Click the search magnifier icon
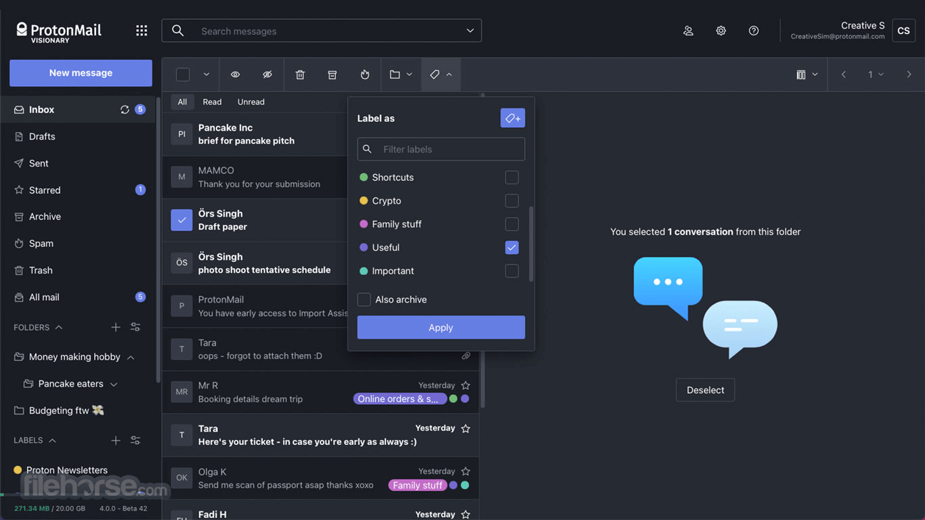 [177, 30]
